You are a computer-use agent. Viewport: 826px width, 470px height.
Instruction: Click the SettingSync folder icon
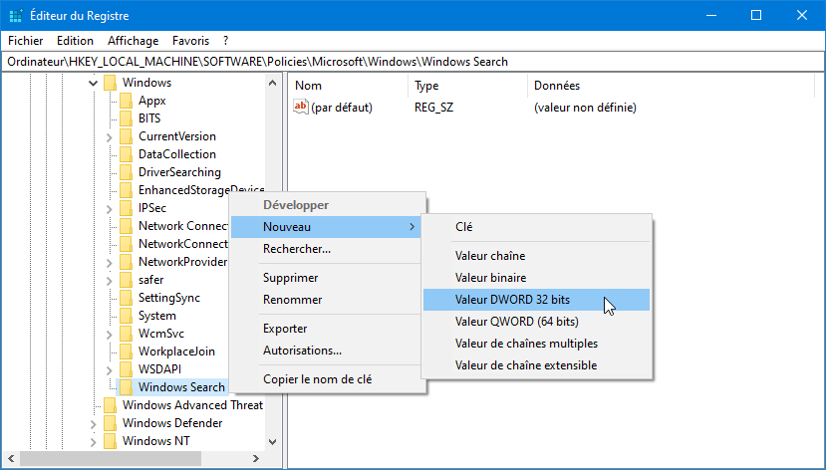coord(126,298)
